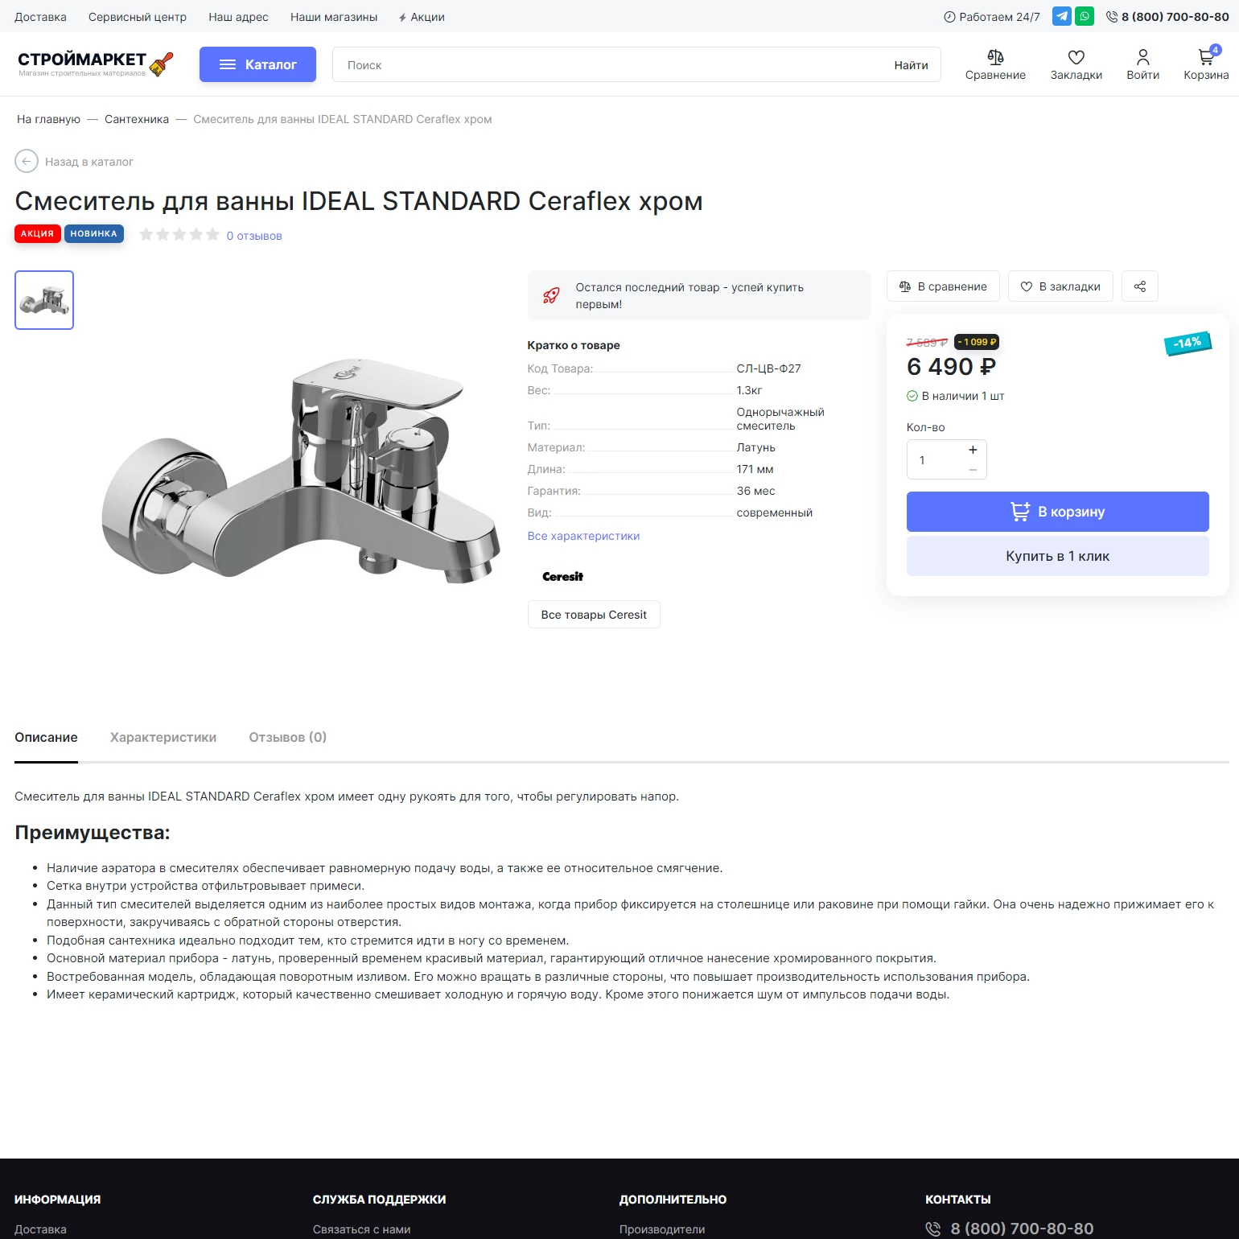Open the Корзина cart icon
Image resolution: width=1239 pixels, height=1239 pixels.
pos(1206,57)
